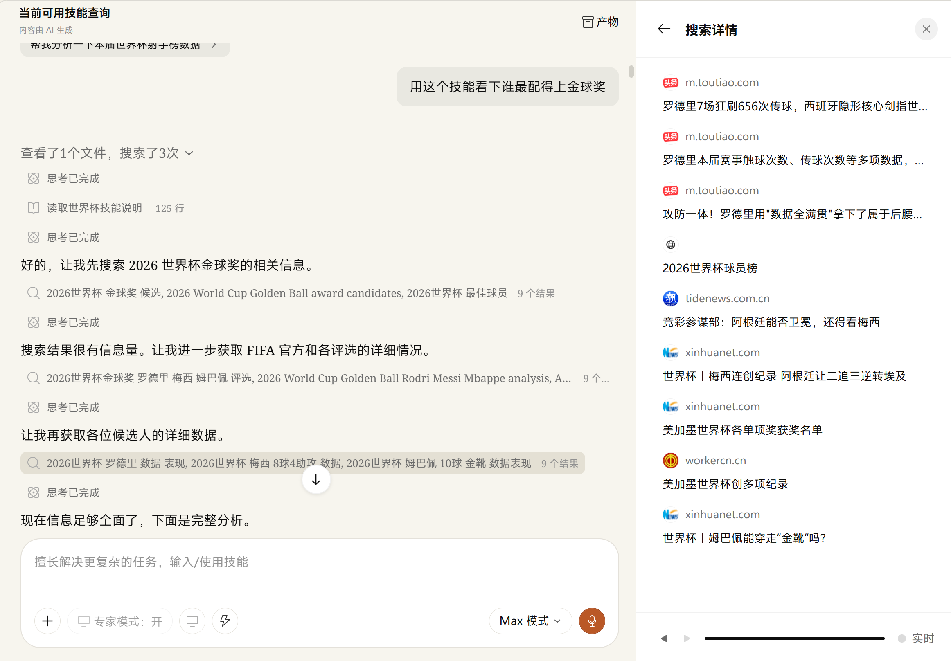Open workercn result 美加墨世界杯创多项纪录

click(725, 472)
